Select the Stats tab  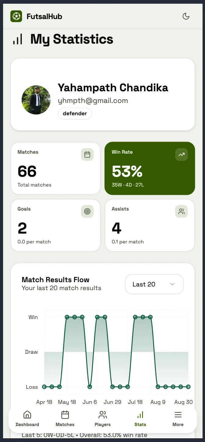click(140, 419)
